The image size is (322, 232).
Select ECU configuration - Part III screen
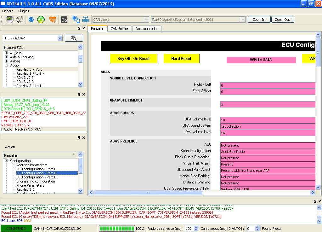37,177
